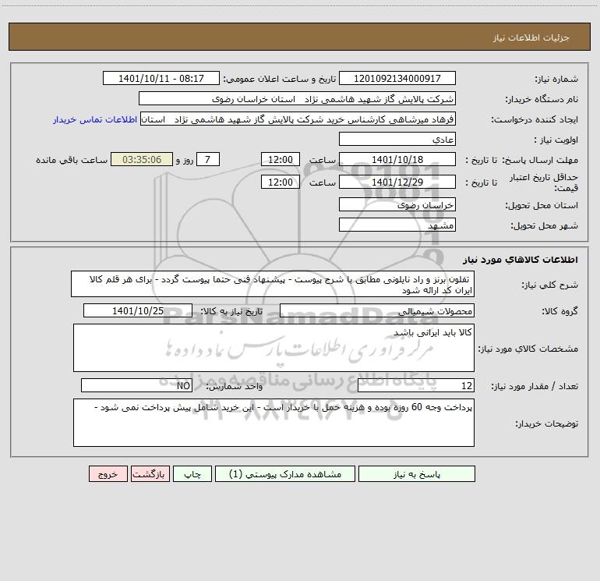The width and height of the screenshot is (600, 581).
Task: Click the response deadline date 1401/10/18
Action: (x=397, y=159)
